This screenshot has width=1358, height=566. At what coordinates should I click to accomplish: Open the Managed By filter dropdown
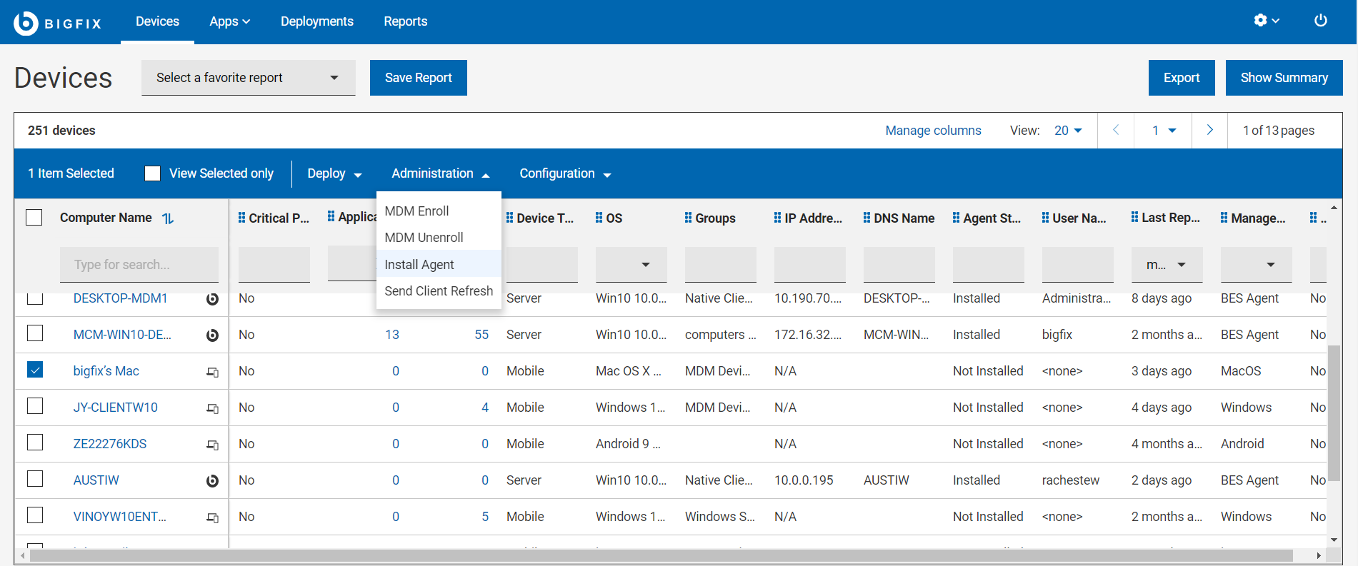(x=1257, y=265)
